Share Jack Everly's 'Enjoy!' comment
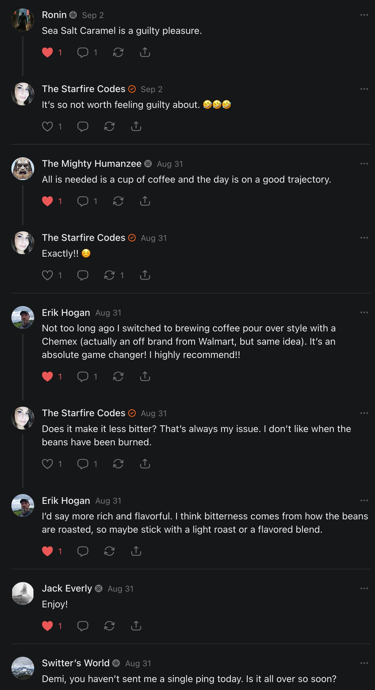The image size is (375, 690). tap(136, 626)
